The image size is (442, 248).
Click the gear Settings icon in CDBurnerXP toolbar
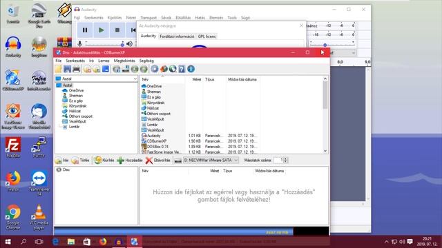(154, 69)
